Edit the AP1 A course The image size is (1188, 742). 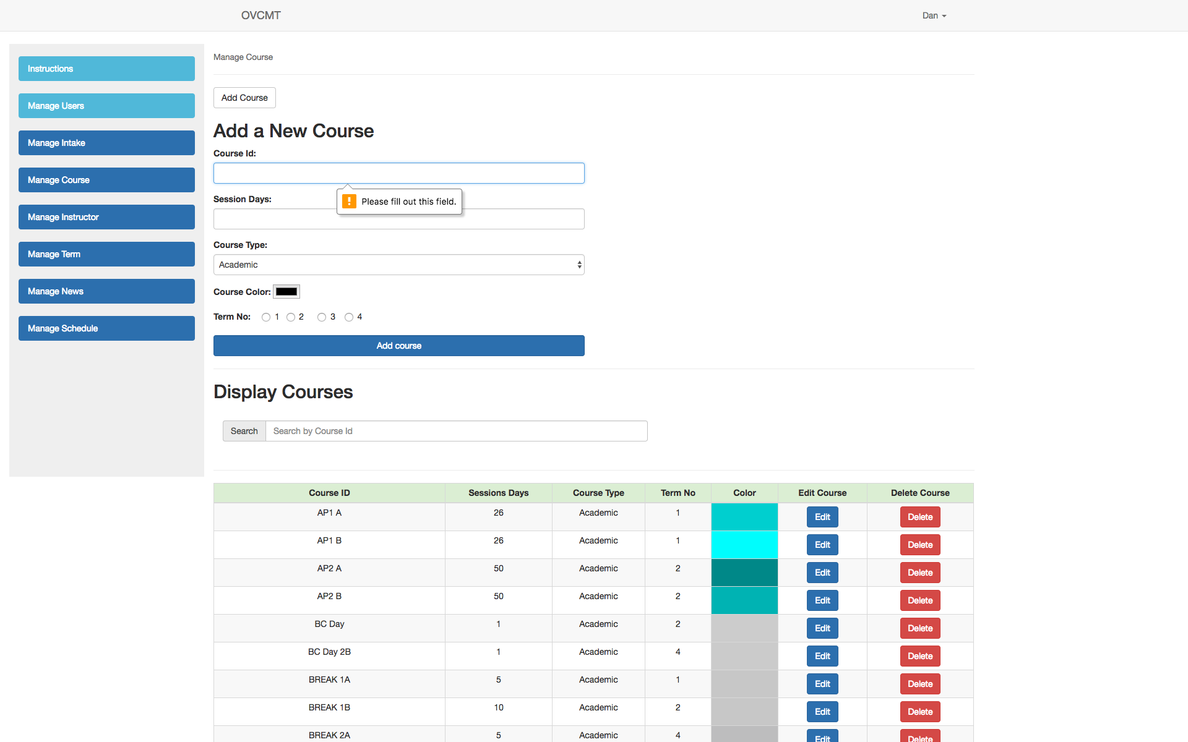[822, 517]
